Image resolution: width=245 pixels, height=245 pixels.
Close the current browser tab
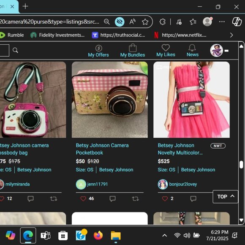[12, 7]
